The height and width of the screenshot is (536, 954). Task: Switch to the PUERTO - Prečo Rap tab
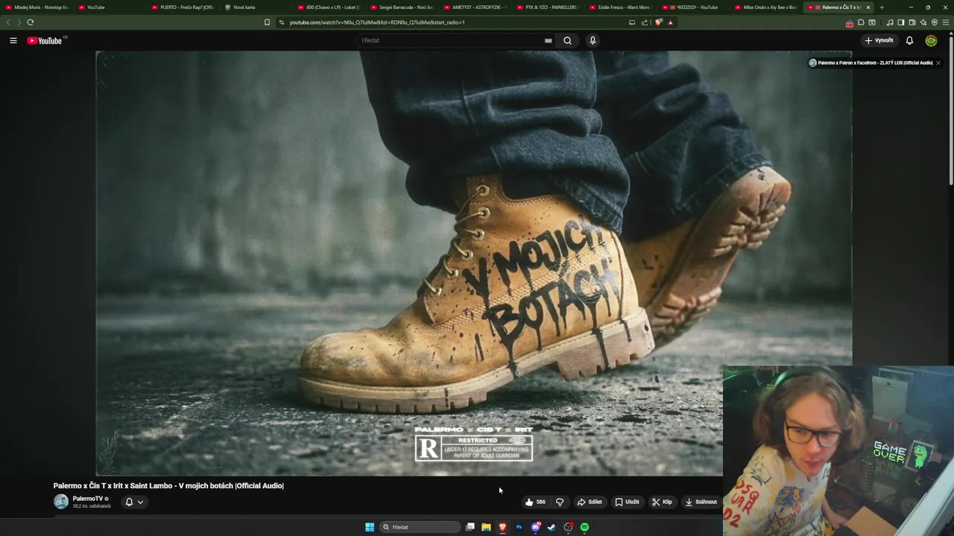(x=182, y=7)
